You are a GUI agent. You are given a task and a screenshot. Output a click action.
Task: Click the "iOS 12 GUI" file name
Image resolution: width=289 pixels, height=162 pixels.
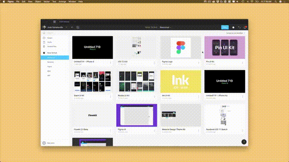point(123,62)
